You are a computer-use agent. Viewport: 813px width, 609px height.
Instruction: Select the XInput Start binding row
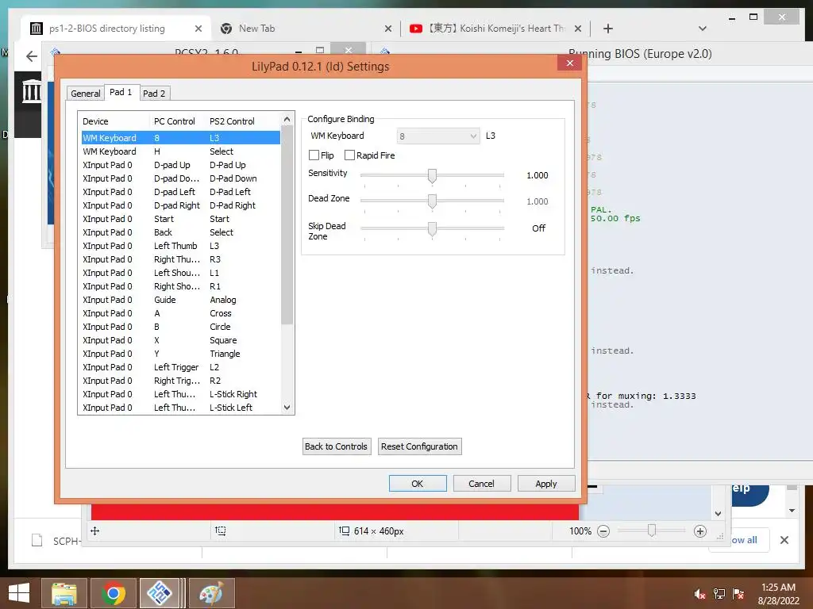[x=180, y=219]
